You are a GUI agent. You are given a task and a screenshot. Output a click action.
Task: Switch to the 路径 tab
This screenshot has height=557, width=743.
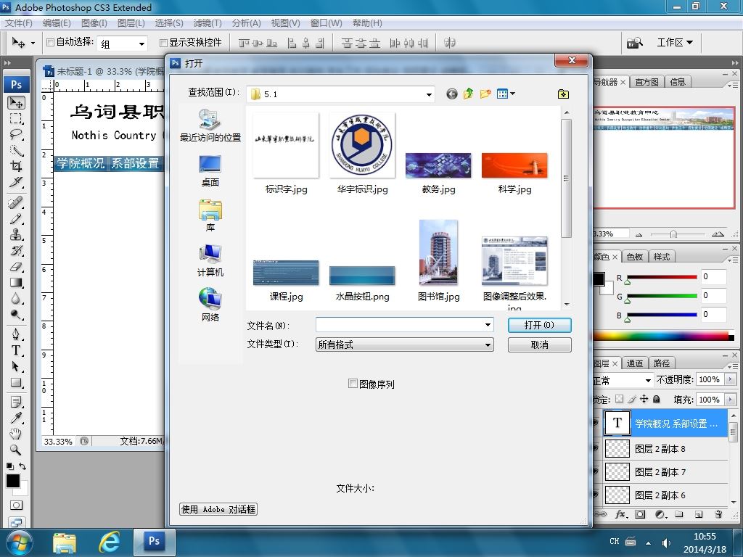[x=662, y=363]
